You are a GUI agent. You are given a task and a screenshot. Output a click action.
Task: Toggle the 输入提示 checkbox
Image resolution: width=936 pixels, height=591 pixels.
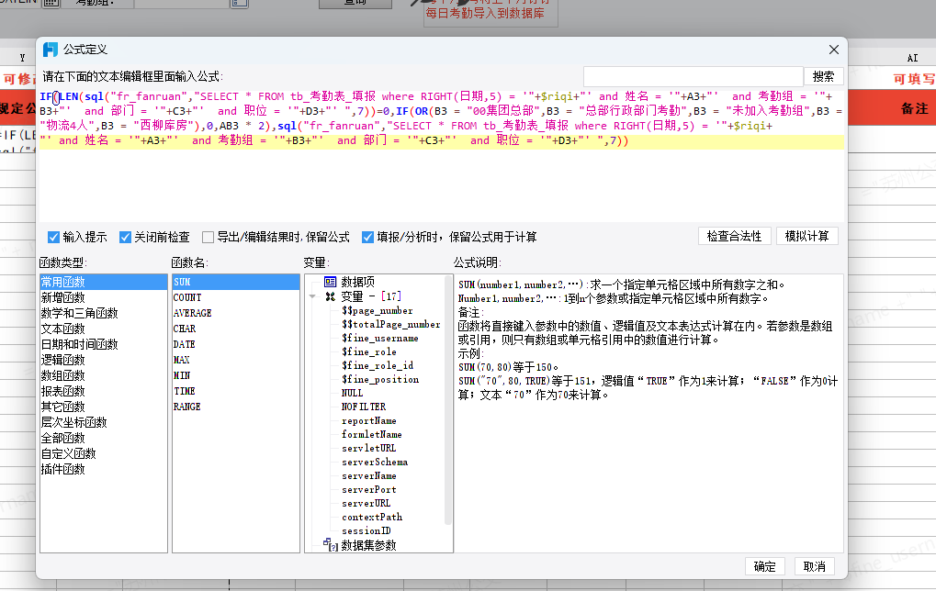pos(53,237)
